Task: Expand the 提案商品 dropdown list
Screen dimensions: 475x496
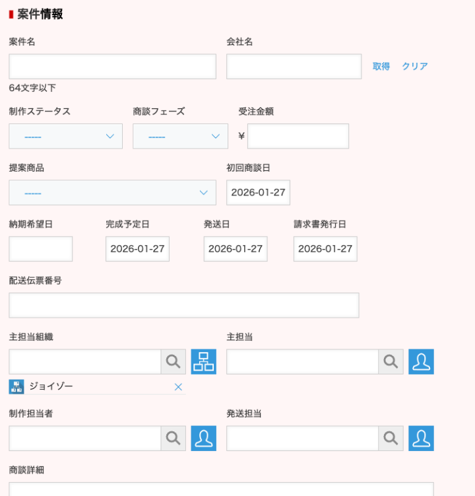Action: click(x=112, y=192)
